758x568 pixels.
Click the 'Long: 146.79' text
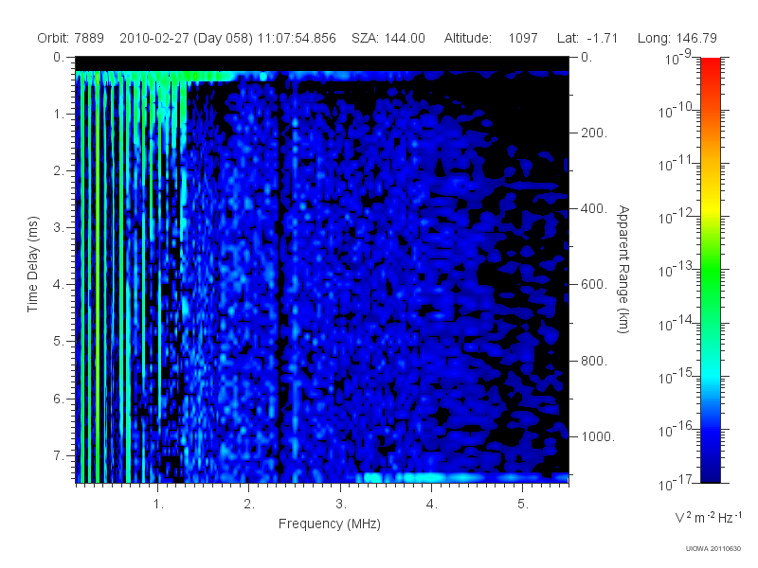coord(677,38)
